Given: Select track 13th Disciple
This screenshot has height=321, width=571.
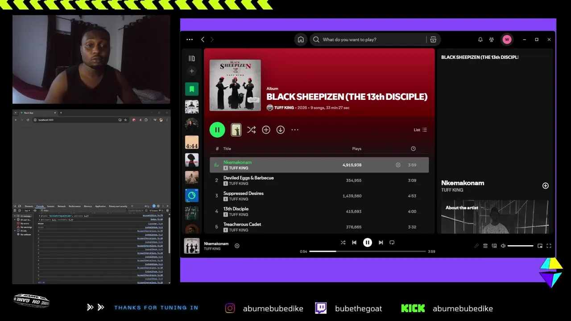Looking at the screenshot, I should [x=319, y=211].
